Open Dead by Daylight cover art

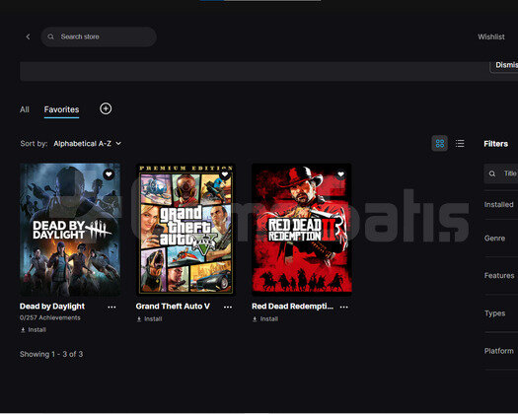70,229
